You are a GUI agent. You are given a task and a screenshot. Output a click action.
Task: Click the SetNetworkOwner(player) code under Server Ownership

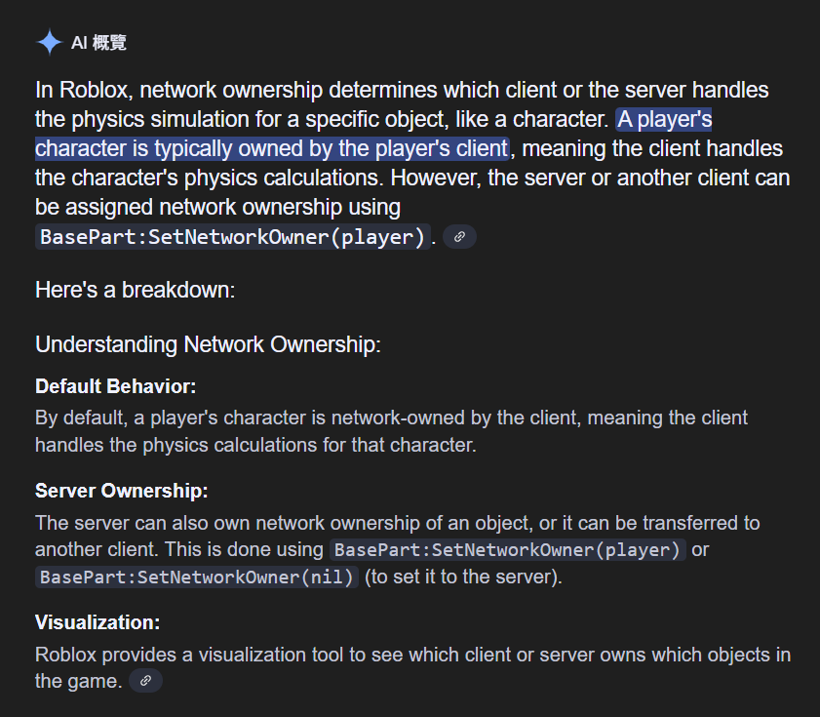[x=508, y=549]
